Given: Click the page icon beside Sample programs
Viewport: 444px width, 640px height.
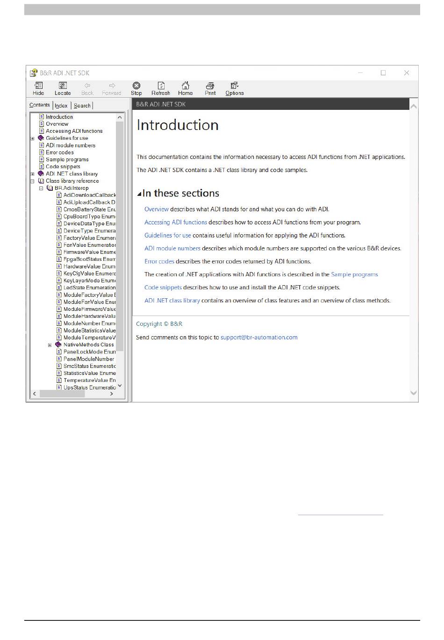Looking at the screenshot, I should [42, 159].
